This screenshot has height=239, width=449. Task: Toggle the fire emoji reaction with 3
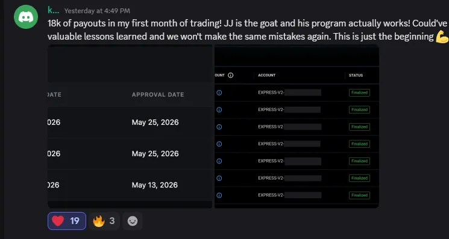coord(104,221)
